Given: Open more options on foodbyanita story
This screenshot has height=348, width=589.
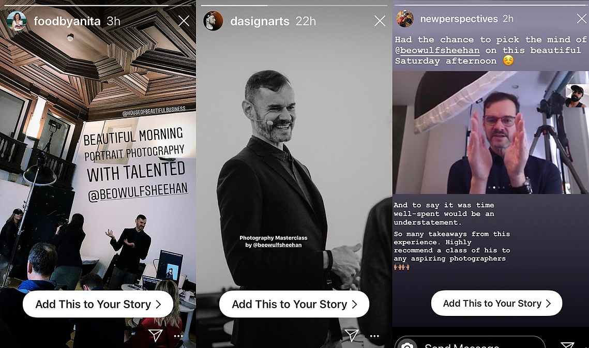Looking at the screenshot, I should 179,336.
